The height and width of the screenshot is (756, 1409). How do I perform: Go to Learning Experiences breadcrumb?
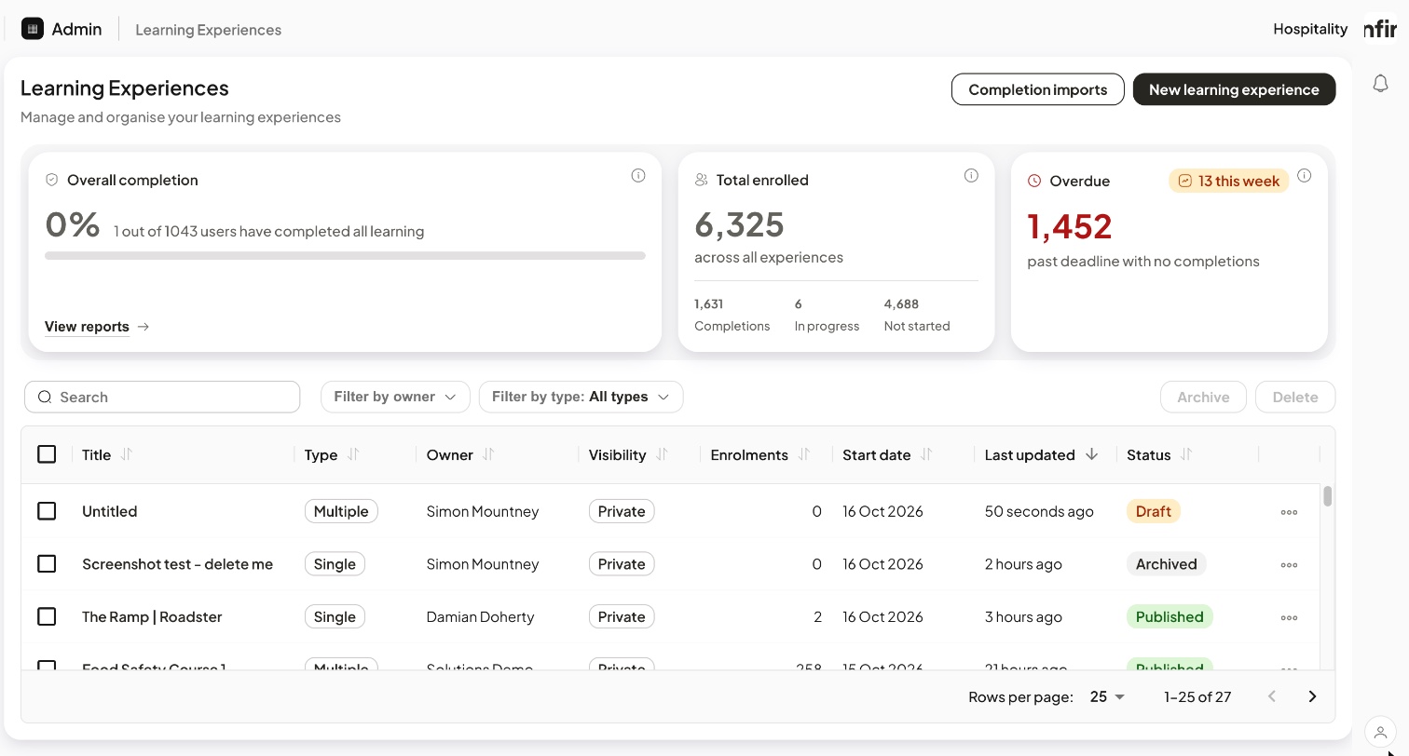tap(208, 30)
